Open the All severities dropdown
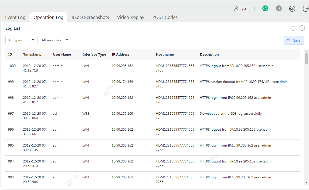Image resolution: width=309 pixels, height=190 pixels. click(x=55, y=40)
